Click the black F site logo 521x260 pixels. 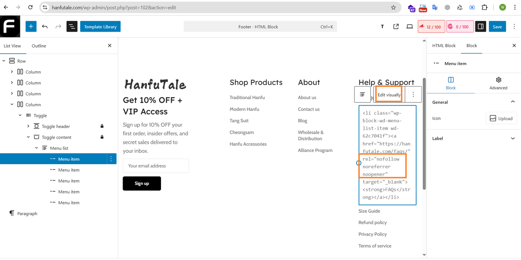[10, 26]
